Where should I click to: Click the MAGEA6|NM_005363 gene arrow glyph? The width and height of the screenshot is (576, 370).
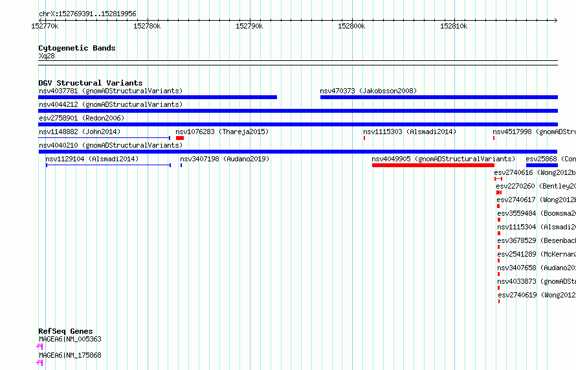click(x=39, y=347)
